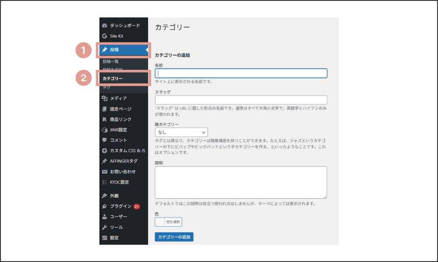438x262 pixels.
Task: Open 投稿一覧 submenu item
Action: pyautogui.click(x=111, y=61)
